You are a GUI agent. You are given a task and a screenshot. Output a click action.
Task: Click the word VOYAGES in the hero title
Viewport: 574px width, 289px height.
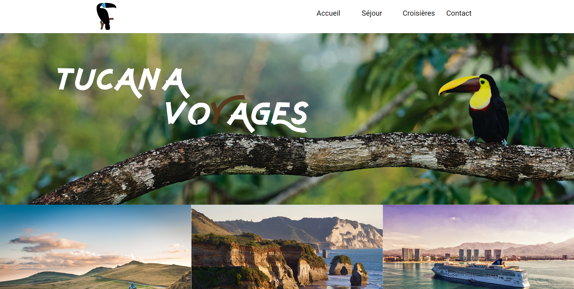point(237,114)
